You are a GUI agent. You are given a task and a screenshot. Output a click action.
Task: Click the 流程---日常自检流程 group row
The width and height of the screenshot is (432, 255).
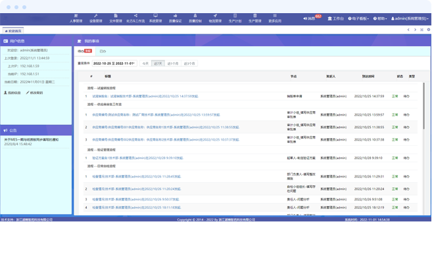pos(250,166)
